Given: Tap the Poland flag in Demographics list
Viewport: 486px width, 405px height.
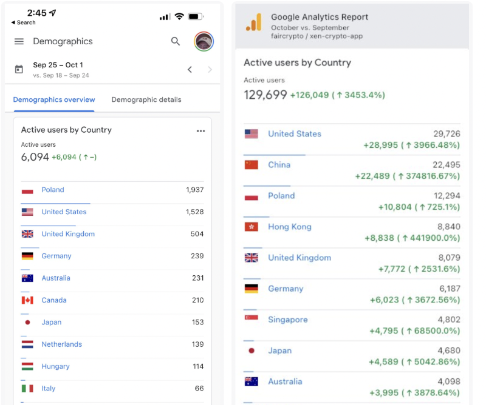Looking at the screenshot, I should click(x=27, y=190).
